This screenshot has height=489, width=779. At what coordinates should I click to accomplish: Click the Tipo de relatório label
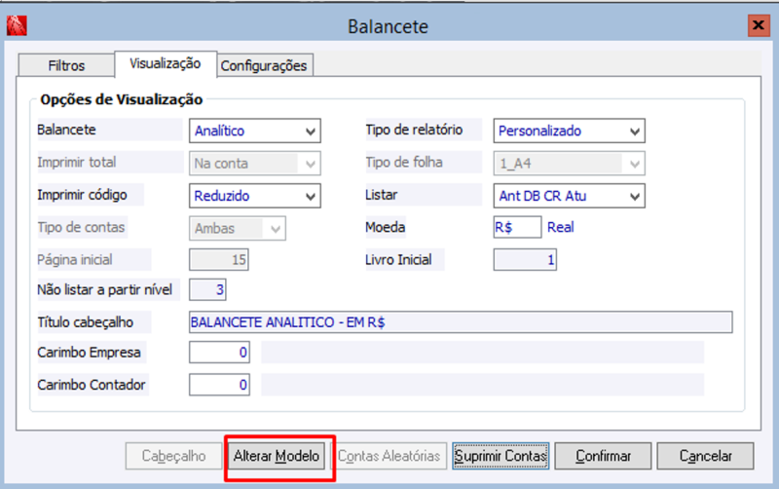(x=415, y=130)
